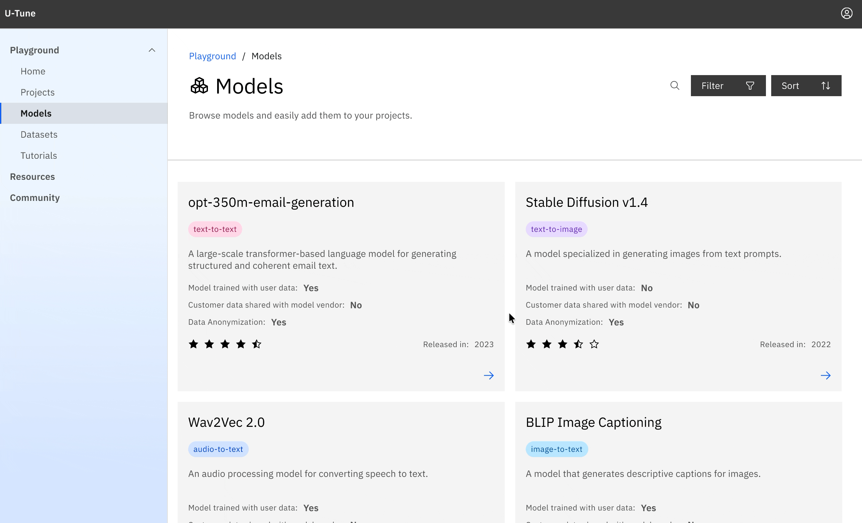Screen dimensions: 862x523
Task: Expand the Resources sidebar section
Action: [x=33, y=177]
